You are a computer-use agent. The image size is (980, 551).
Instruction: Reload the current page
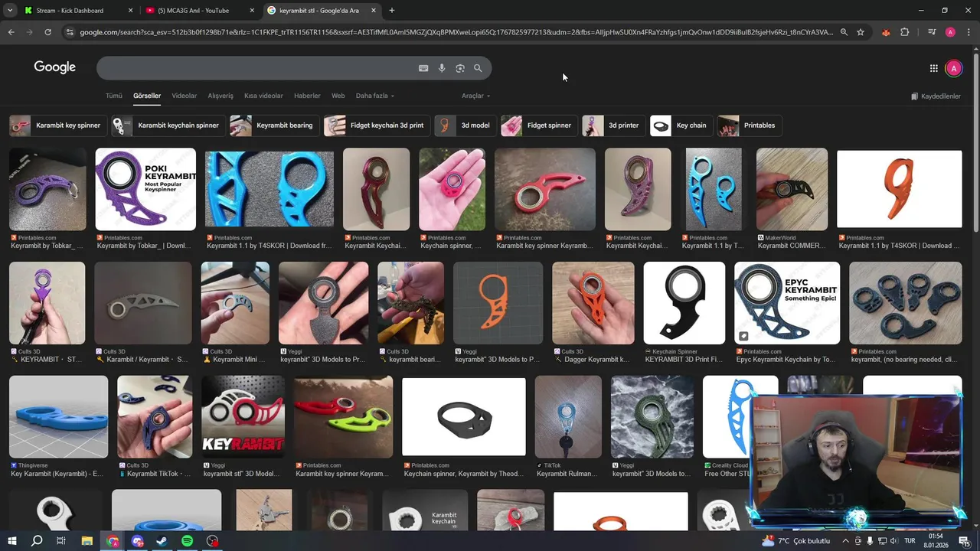click(47, 32)
